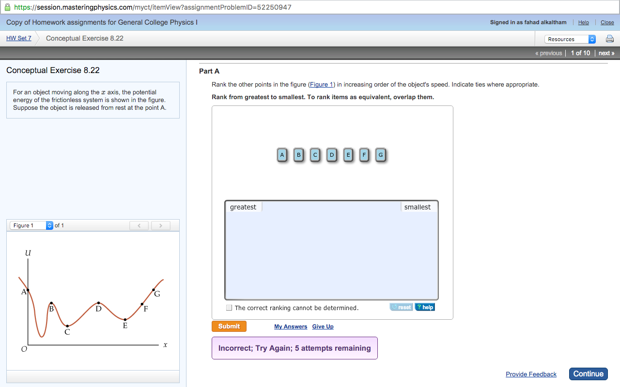The height and width of the screenshot is (387, 620).
Task: Click the Give Up link
Action: point(323,327)
